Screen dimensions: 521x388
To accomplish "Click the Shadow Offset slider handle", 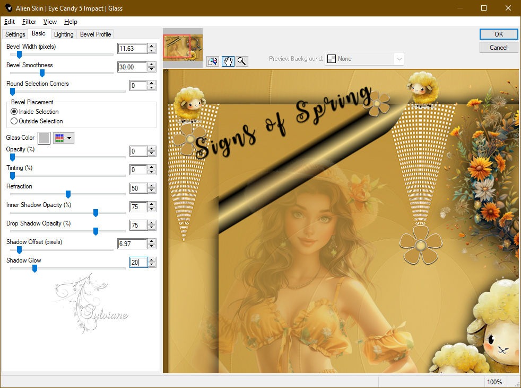I will point(19,250).
